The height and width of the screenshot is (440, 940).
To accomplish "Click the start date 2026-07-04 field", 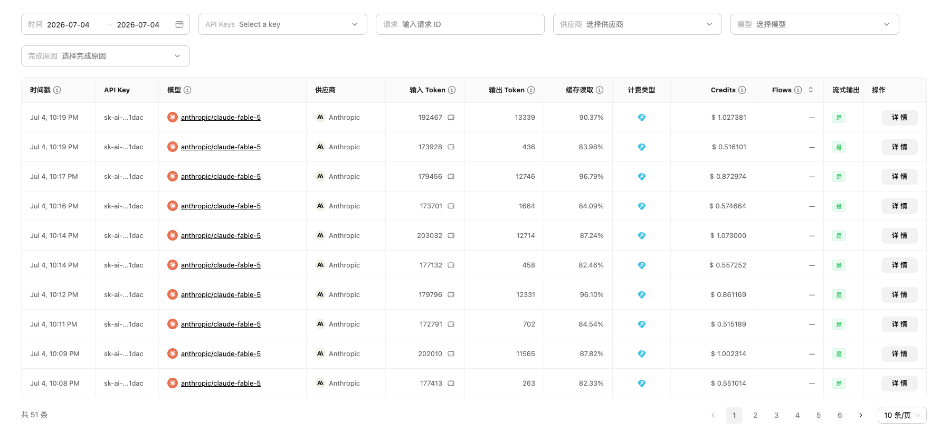I will click(68, 25).
